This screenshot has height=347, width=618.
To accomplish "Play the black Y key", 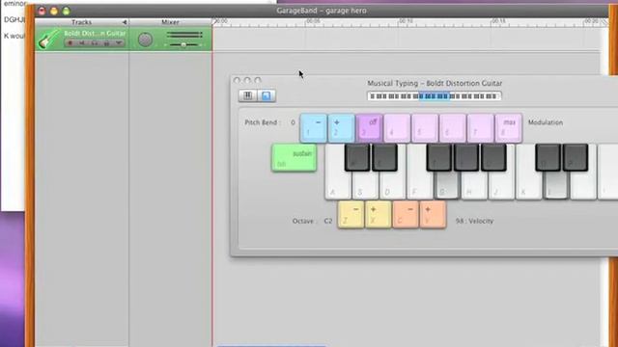I will point(466,157).
